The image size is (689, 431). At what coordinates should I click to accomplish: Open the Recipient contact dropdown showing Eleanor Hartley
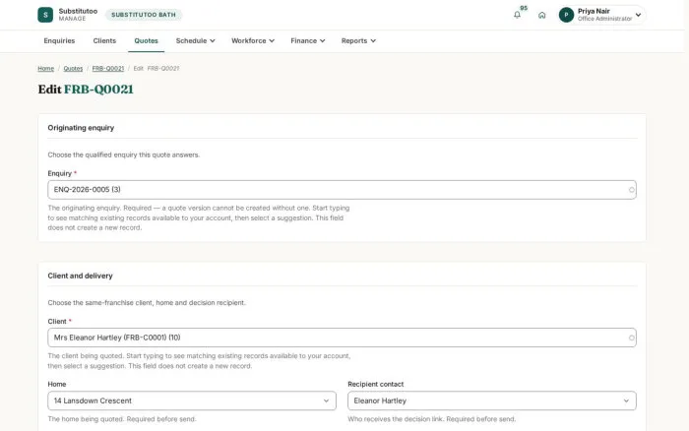point(492,400)
